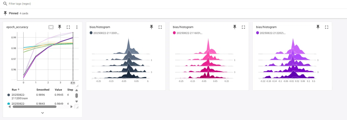Click the smoothed value 0.9896
347x120 pixels.
[41, 95]
